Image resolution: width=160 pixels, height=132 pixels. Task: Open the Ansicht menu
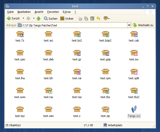pyautogui.click(x=39, y=12)
